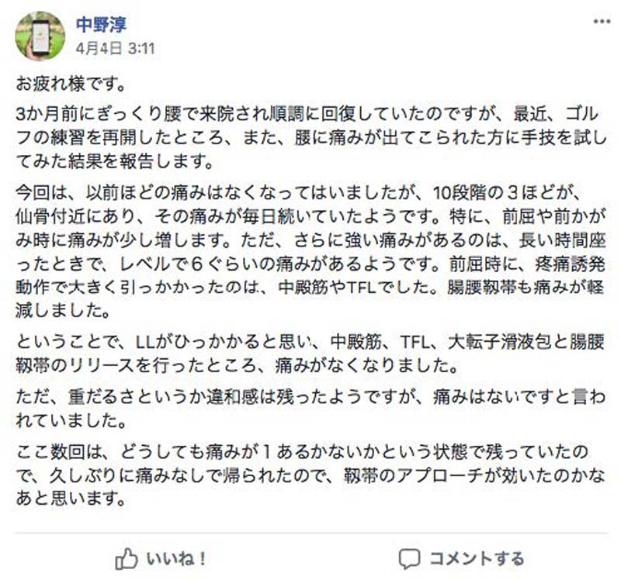Click the thumbs-up Like icon
The image size is (621, 580).
(127, 557)
